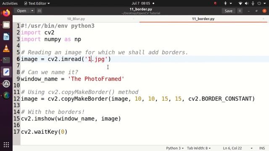Click the Wi-Fi network icon
The width and height of the screenshot is (269, 151).
pos(240,3)
